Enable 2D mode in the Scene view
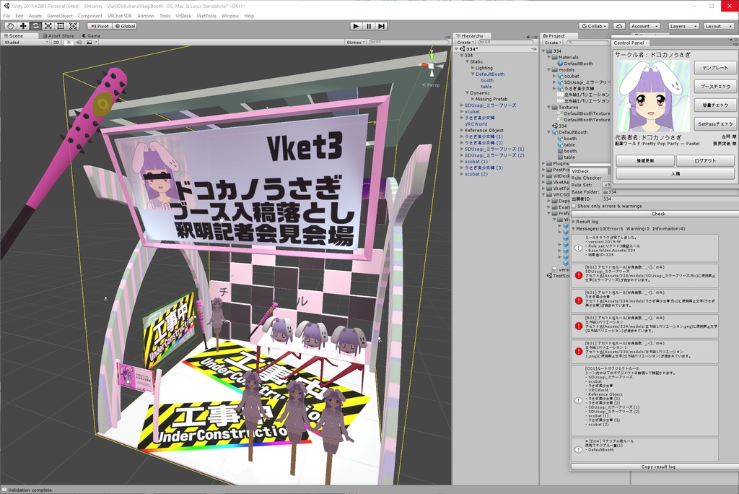 point(56,42)
